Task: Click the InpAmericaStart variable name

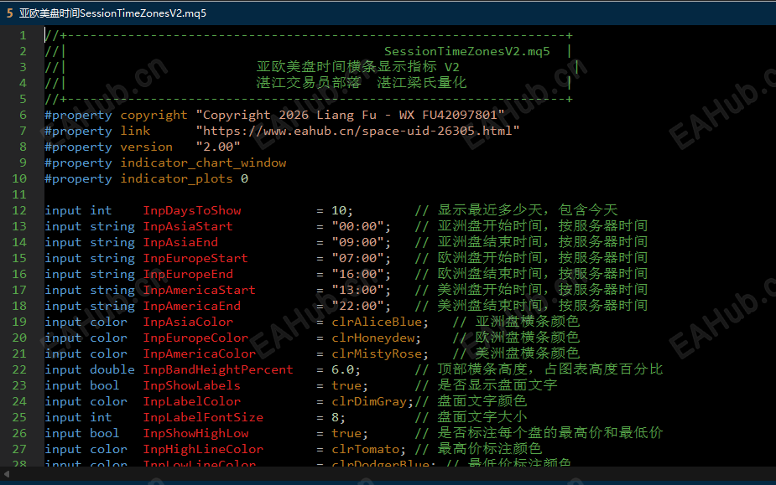Action: tap(200, 290)
